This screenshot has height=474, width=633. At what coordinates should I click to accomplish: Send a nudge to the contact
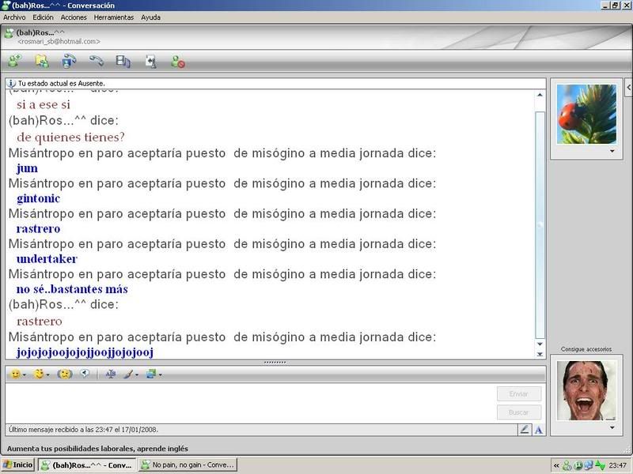click(x=65, y=374)
